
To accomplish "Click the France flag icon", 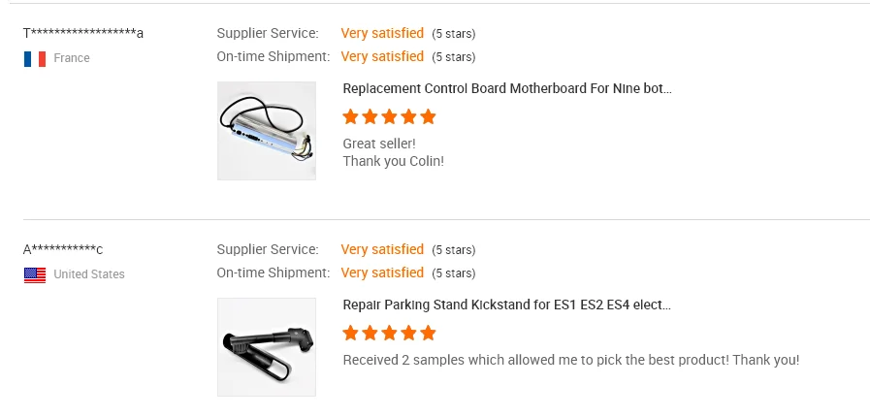I will [35, 58].
